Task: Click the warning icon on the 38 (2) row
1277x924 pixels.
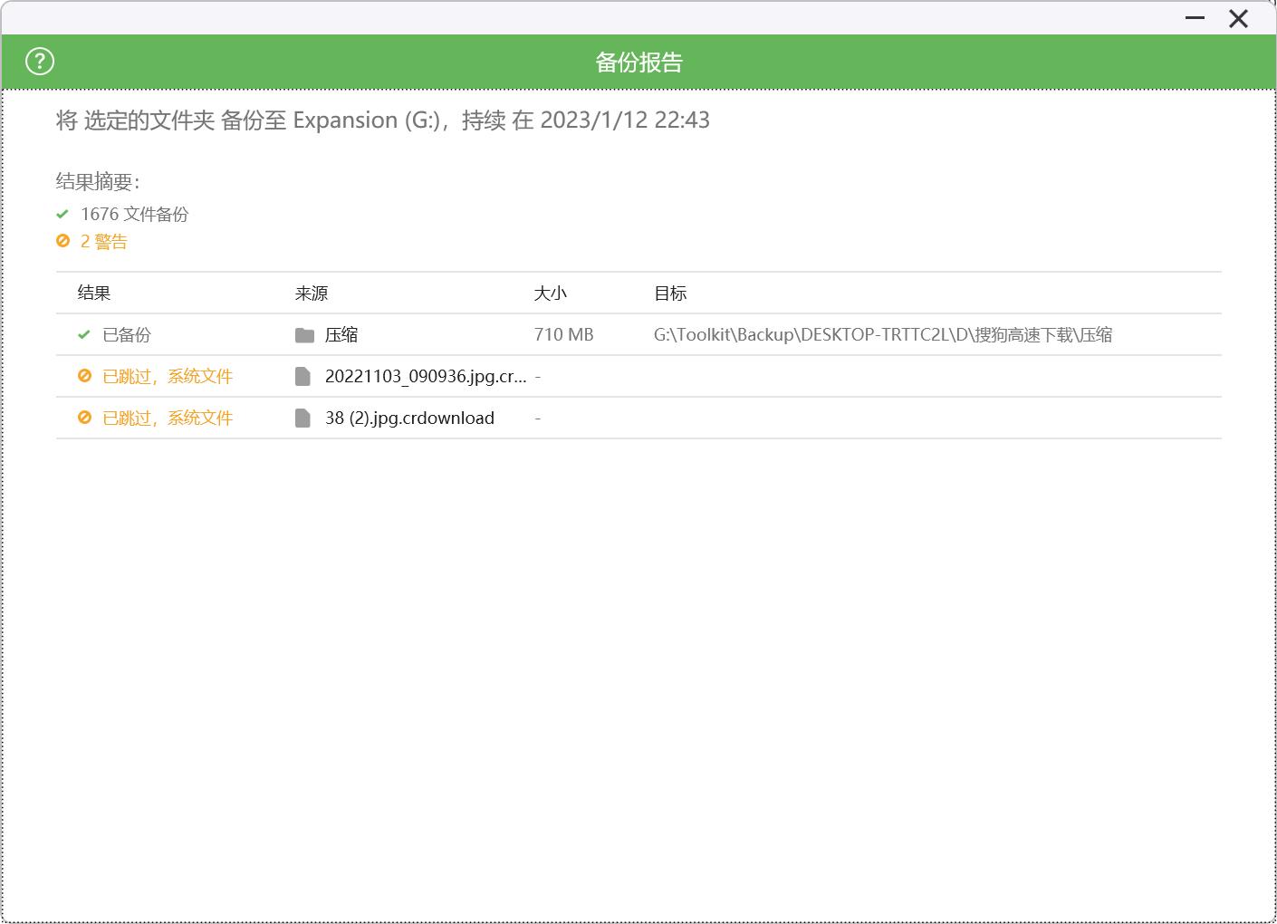Action: (x=84, y=418)
